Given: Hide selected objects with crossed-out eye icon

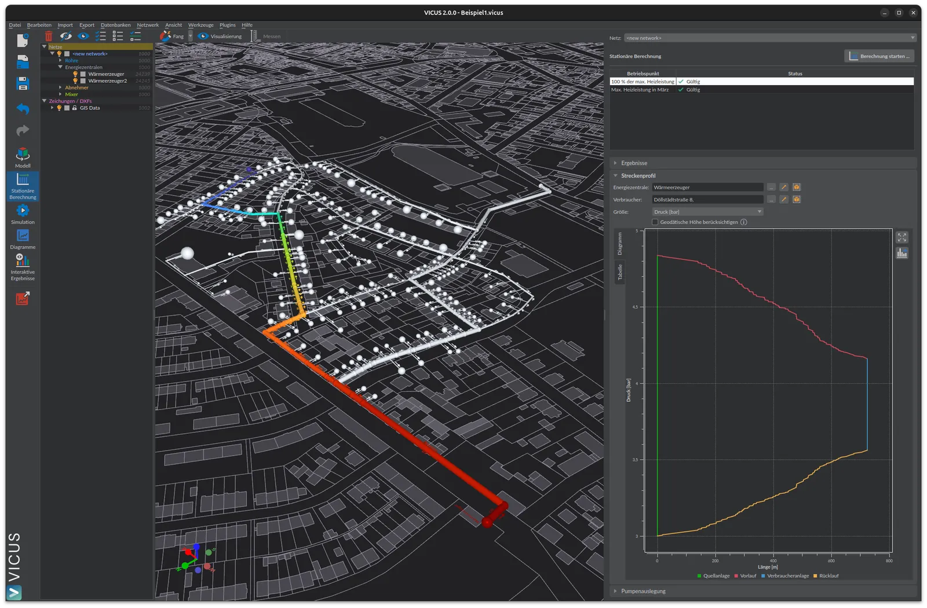Looking at the screenshot, I should point(66,36).
